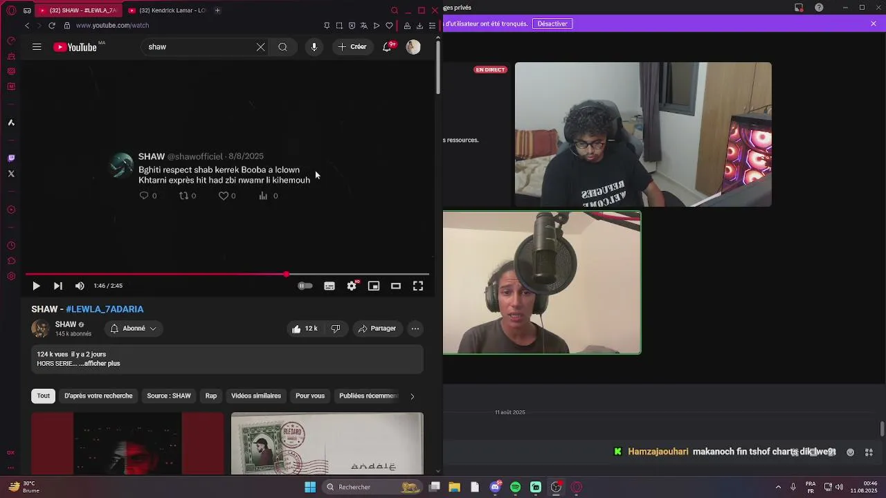The image size is (886, 498).
Task: Open Opera GX main menu logo
Action: 11,10
